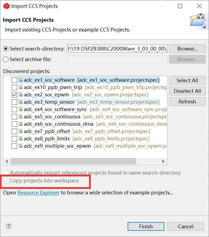Uncheck the adc_ex2_soc_epwm project checkbox

tap(14, 95)
